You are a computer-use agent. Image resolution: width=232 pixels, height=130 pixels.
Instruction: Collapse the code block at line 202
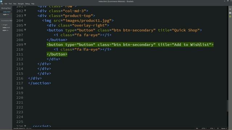click(x=25, y=10)
